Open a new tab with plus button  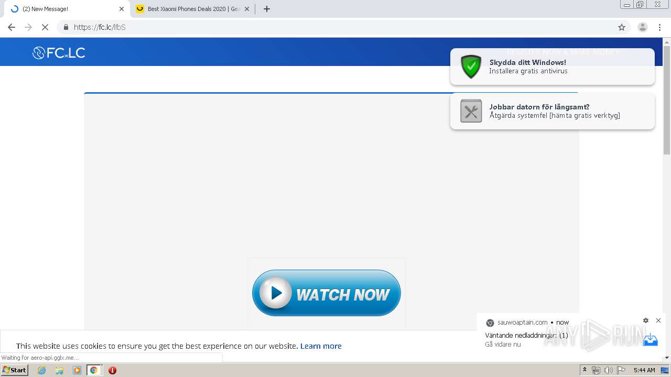coord(266,9)
